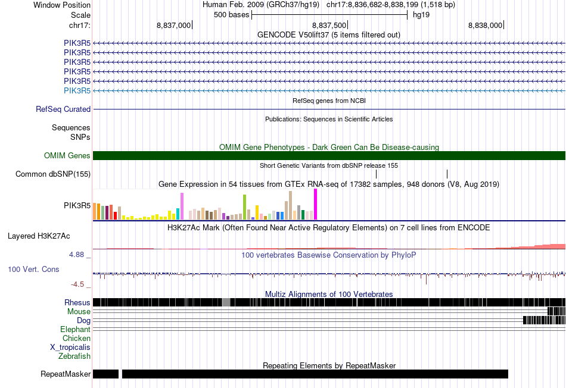Click the 8,837,000 ruler coordinate
The width and height of the screenshot is (566, 388).
173,25
